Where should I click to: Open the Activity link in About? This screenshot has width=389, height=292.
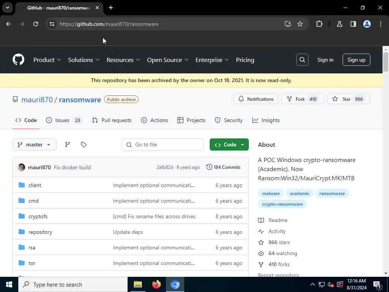click(277, 231)
